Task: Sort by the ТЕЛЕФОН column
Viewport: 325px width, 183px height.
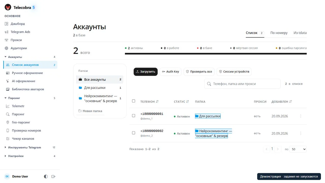Action: pos(150,102)
